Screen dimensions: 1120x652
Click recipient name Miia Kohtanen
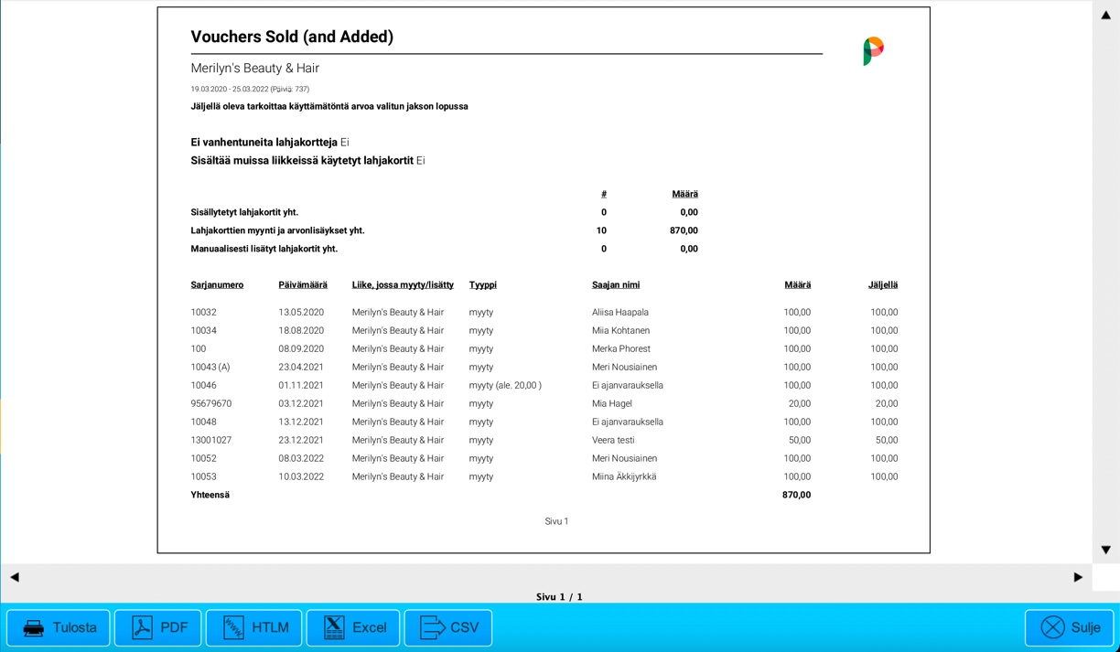tap(621, 331)
